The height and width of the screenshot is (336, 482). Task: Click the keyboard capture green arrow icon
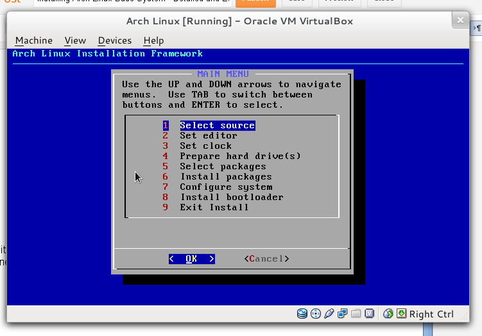click(x=402, y=314)
